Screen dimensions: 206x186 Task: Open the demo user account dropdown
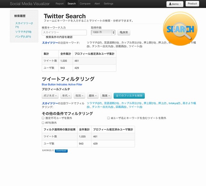pyautogui.click(x=175, y=4)
